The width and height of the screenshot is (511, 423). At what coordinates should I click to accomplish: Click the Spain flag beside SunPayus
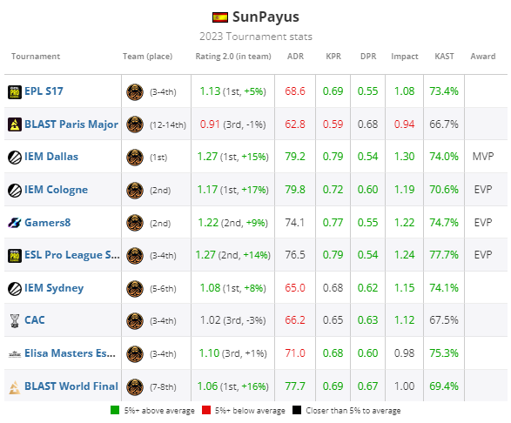(x=220, y=17)
